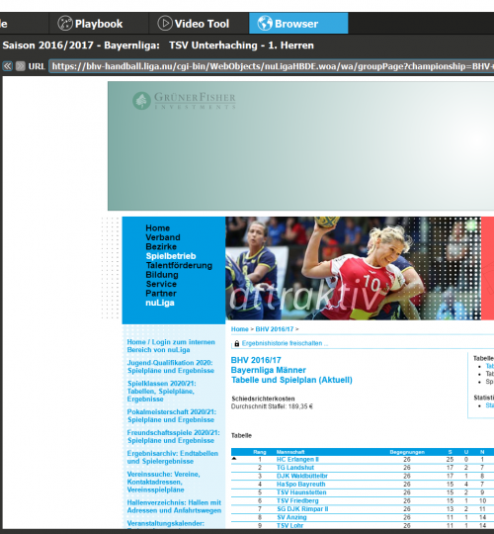This screenshot has width=494, height=534.
Task: Open HC Erlangen II team page
Action: (297, 460)
